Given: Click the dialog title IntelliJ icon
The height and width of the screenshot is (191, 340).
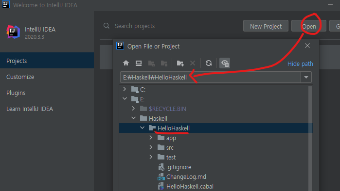Looking at the screenshot, I should tap(120, 46).
